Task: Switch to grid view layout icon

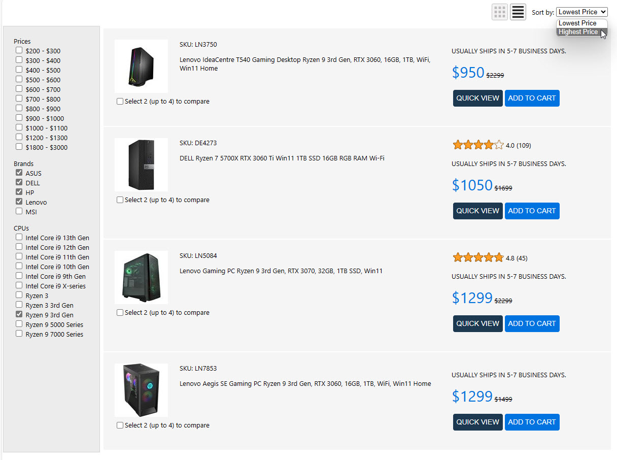Action: (500, 12)
